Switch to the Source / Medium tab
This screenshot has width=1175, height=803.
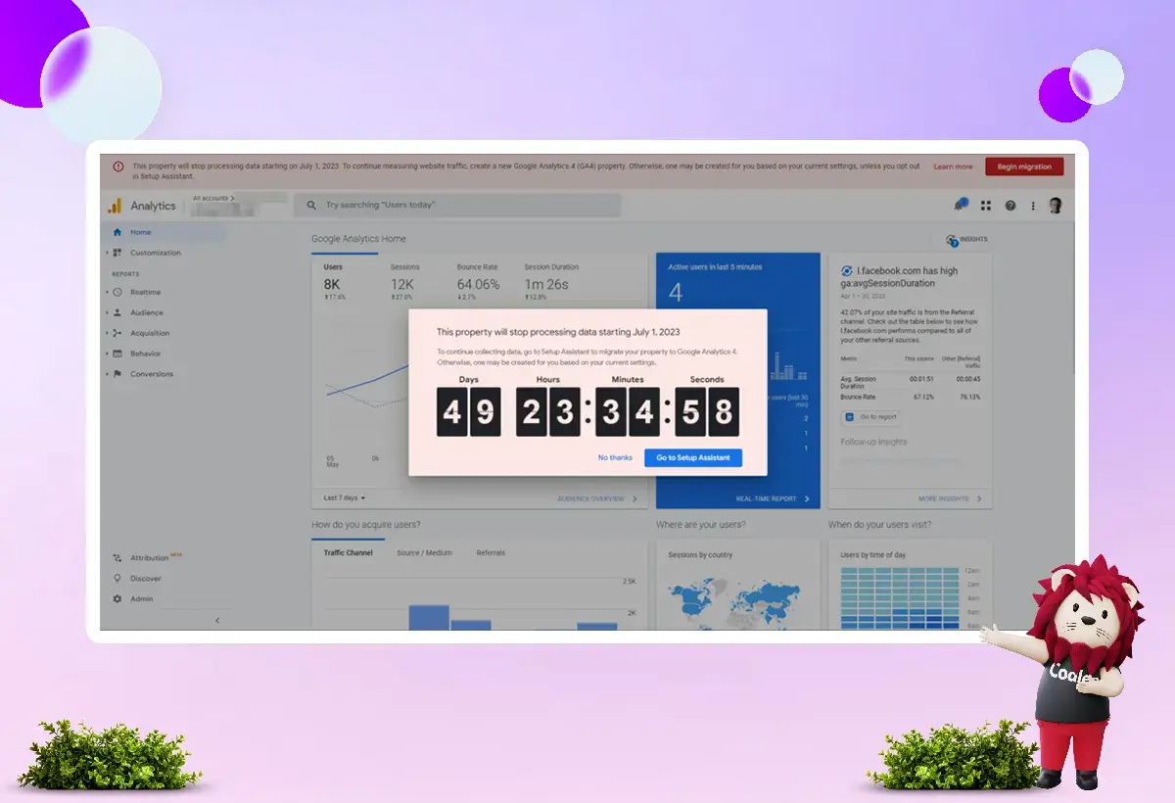point(424,553)
